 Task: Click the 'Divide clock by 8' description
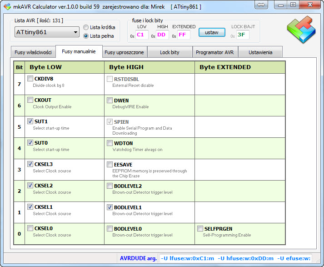[49, 86]
